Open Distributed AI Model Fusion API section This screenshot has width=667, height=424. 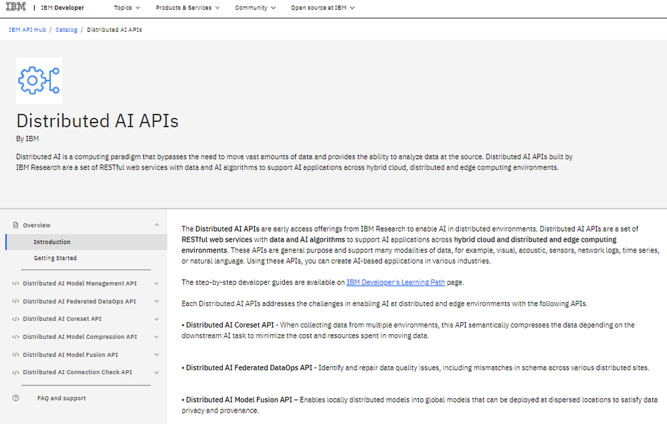[x=71, y=355]
